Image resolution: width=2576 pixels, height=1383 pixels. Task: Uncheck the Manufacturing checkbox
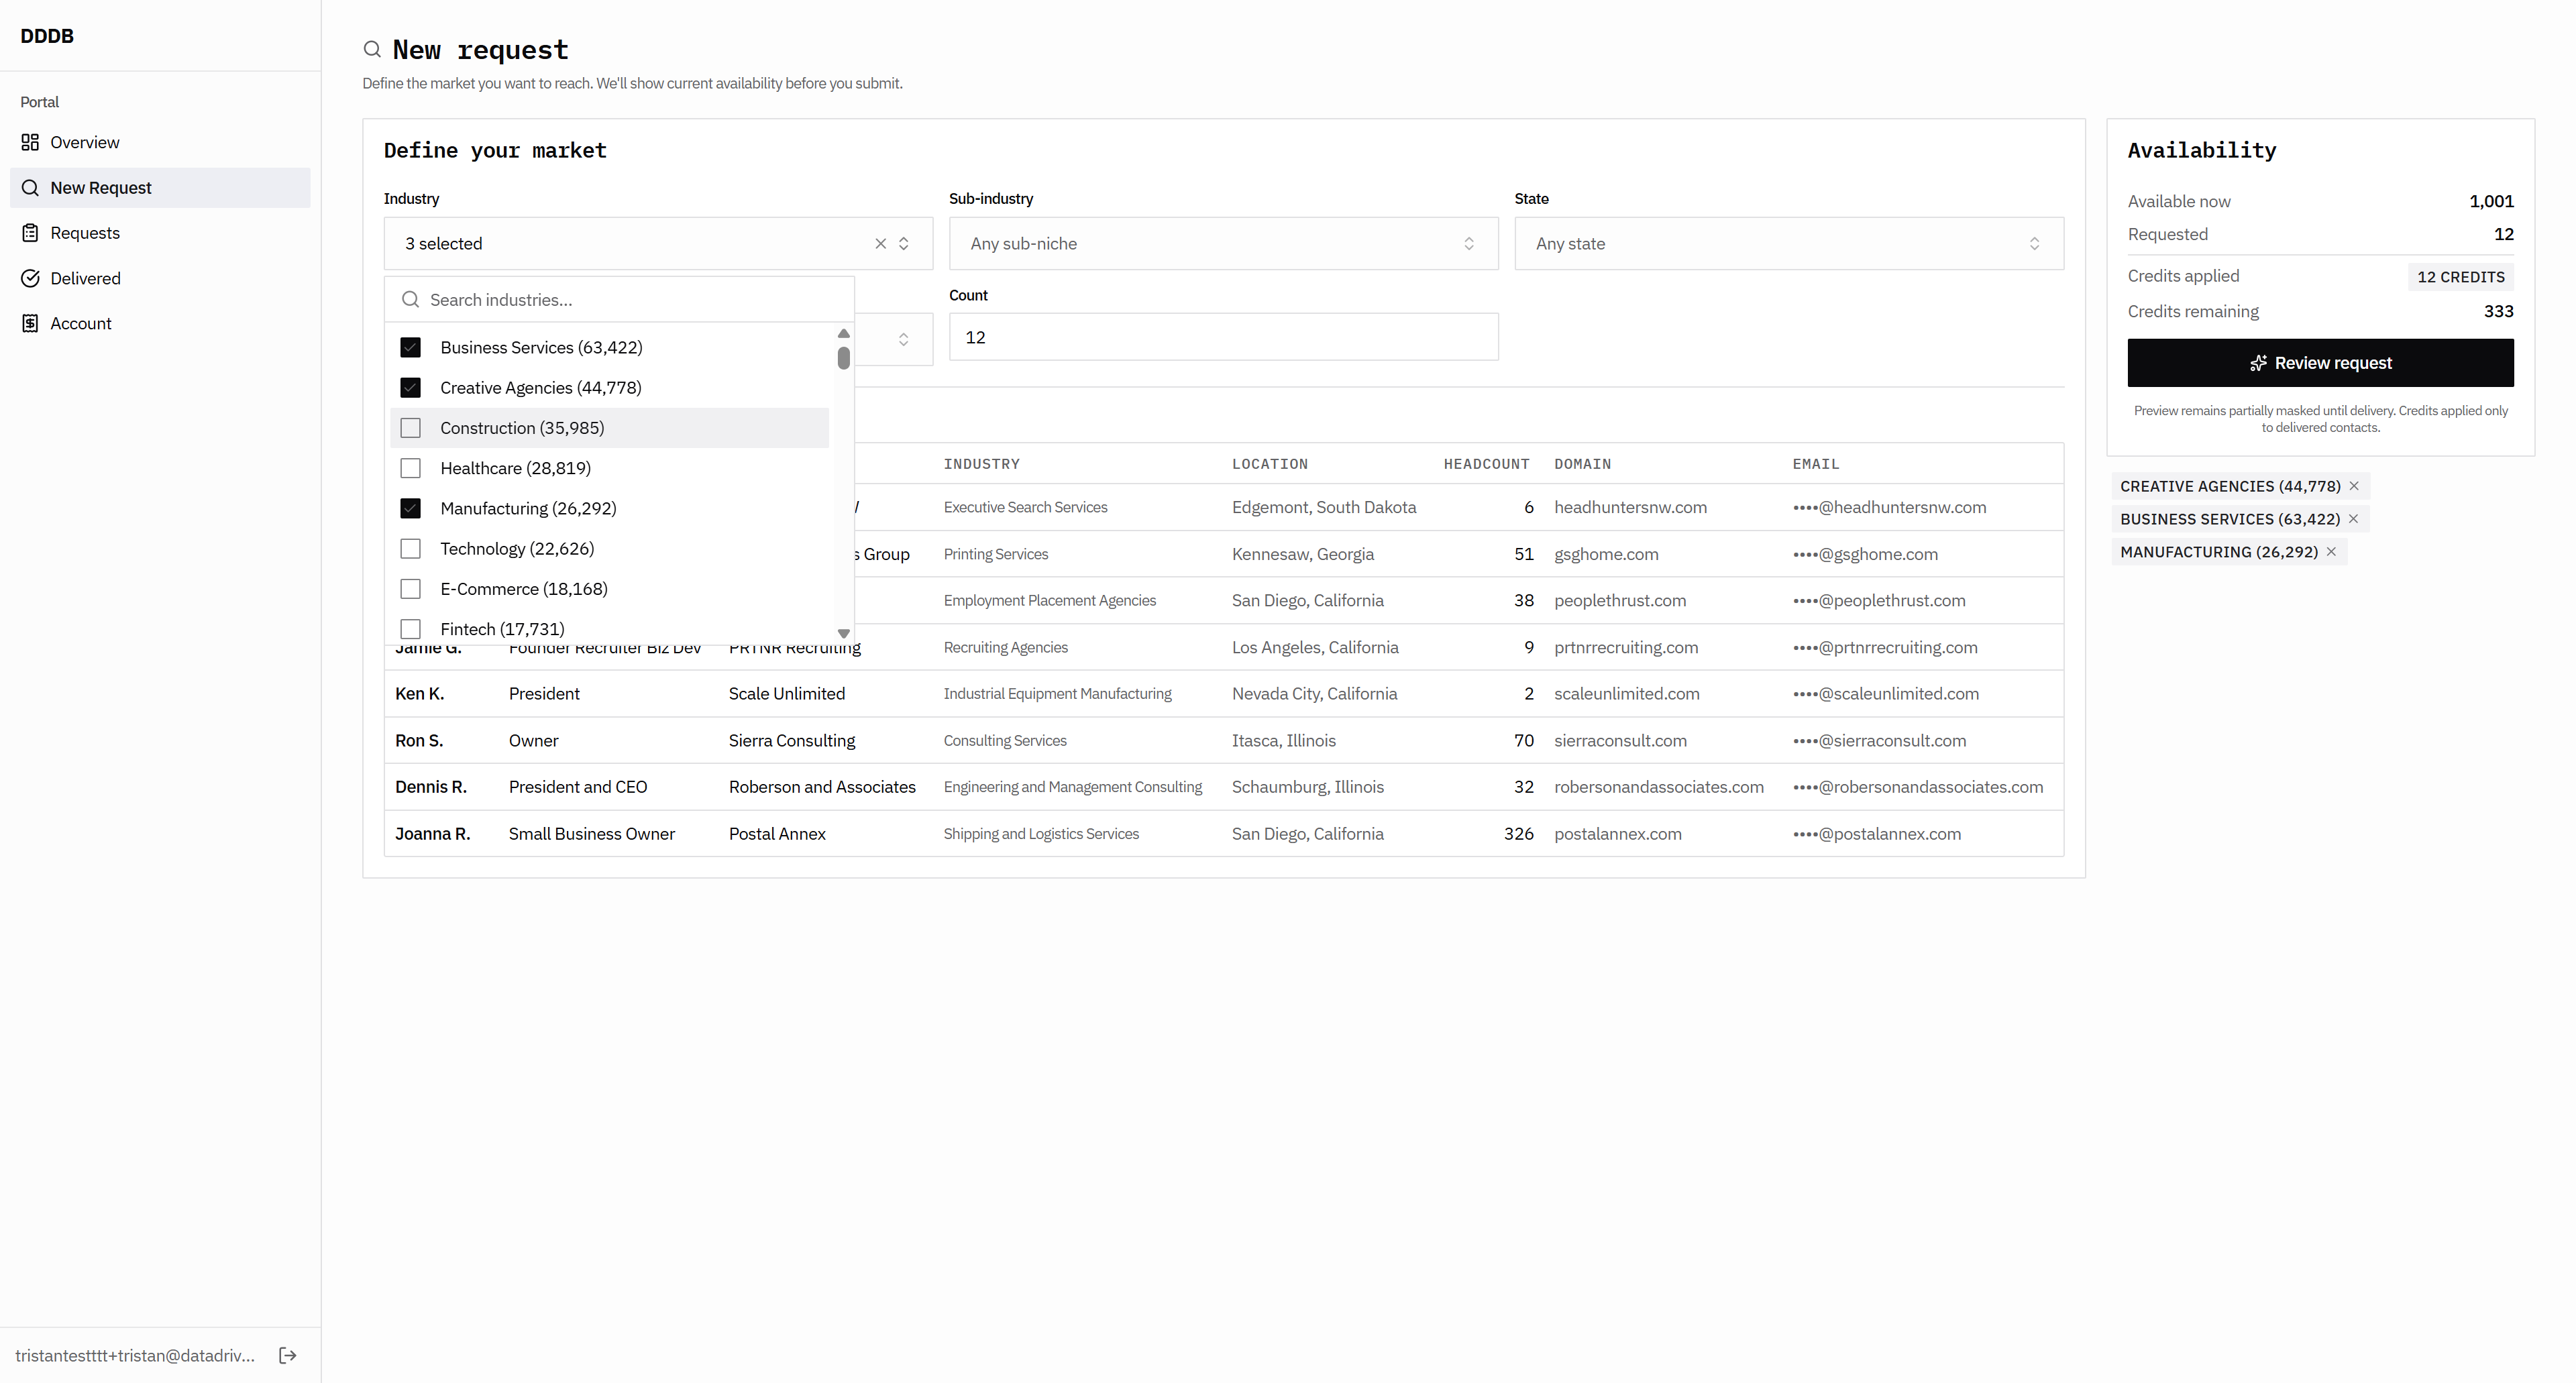[x=410, y=508]
